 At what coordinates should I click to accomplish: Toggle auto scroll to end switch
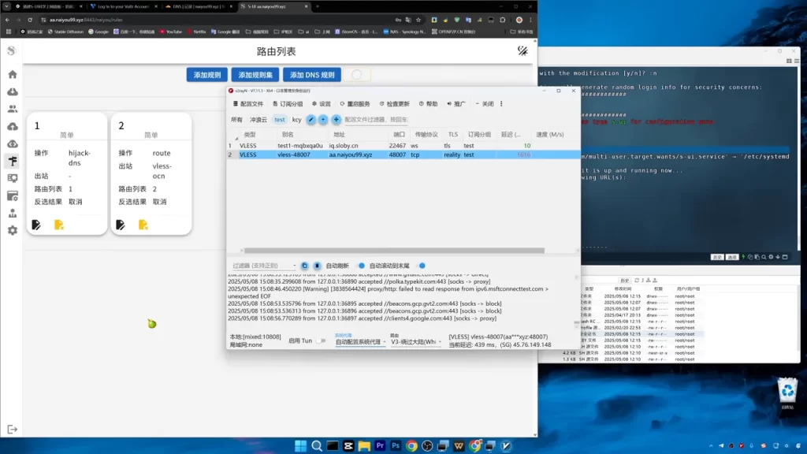click(x=422, y=266)
